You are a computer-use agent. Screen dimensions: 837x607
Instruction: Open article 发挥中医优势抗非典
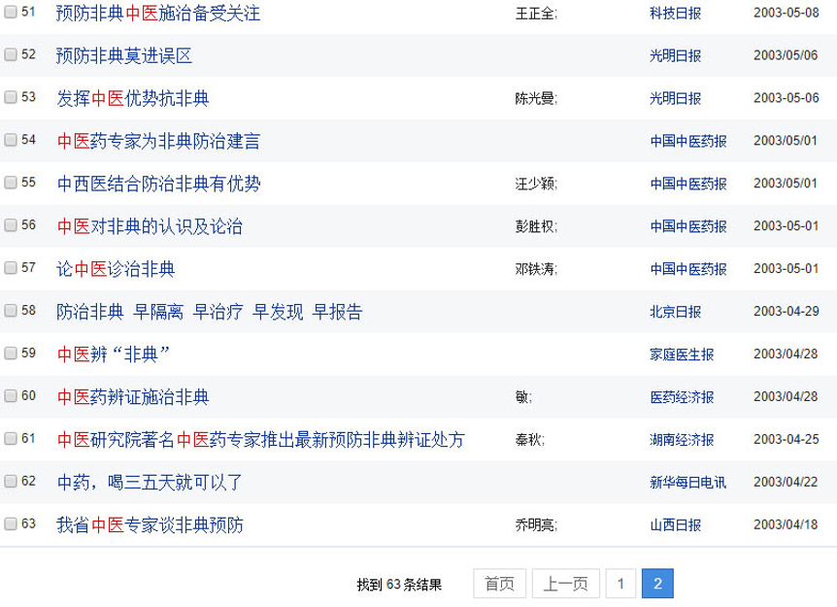(x=132, y=98)
